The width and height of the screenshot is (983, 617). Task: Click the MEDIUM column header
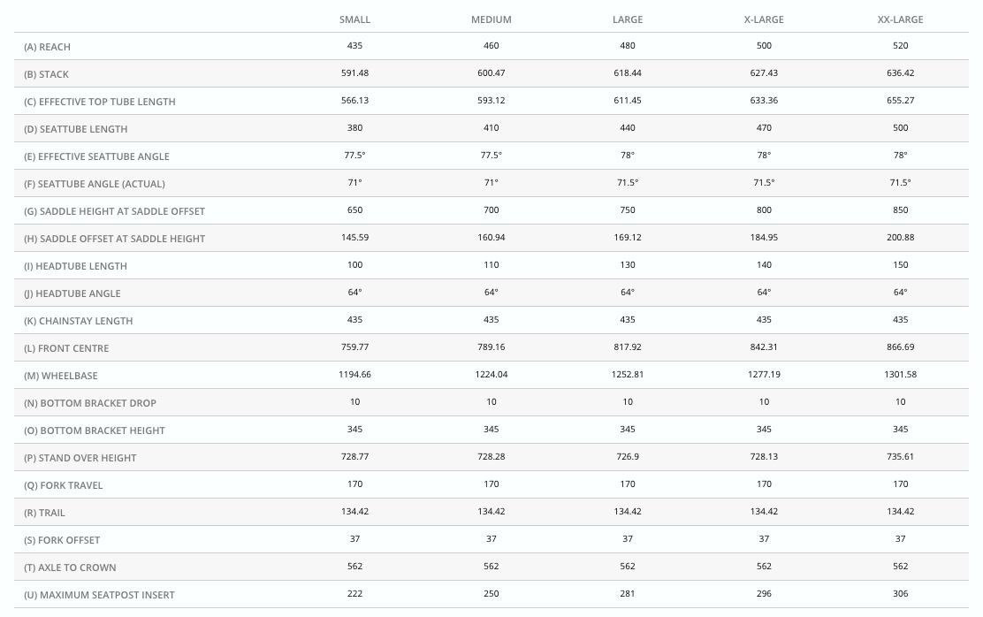[x=491, y=19]
